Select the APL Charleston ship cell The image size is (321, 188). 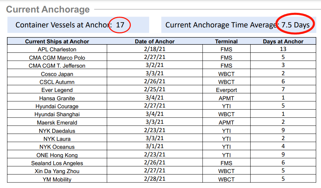click(x=57, y=49)
